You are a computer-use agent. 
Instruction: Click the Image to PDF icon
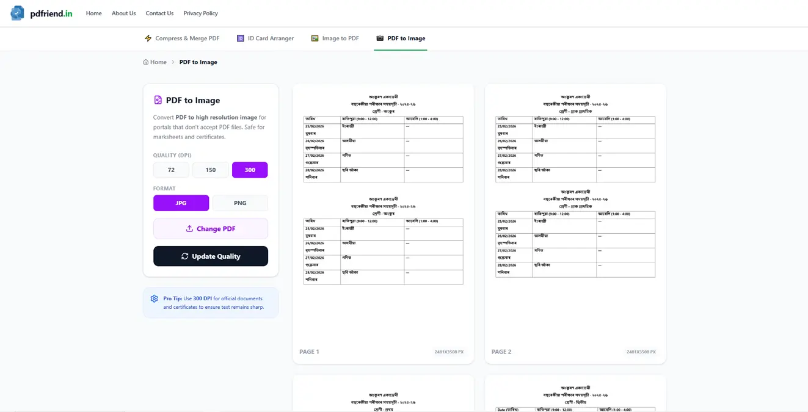click(x=315, y=38)
